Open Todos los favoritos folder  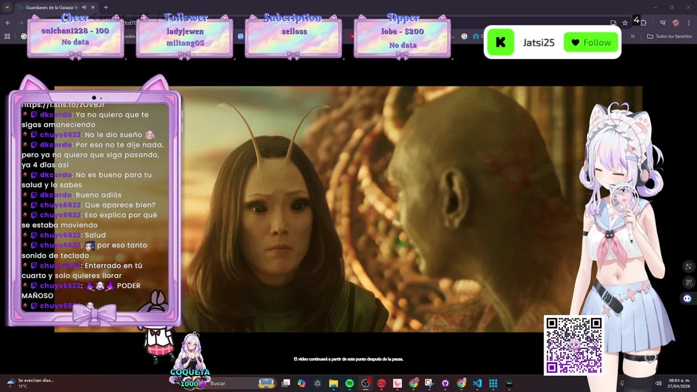tap(669, 36)
